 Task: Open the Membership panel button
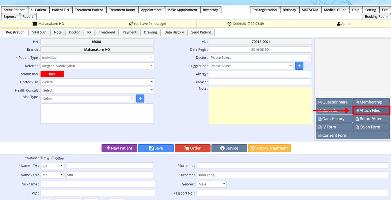point(371,102)
